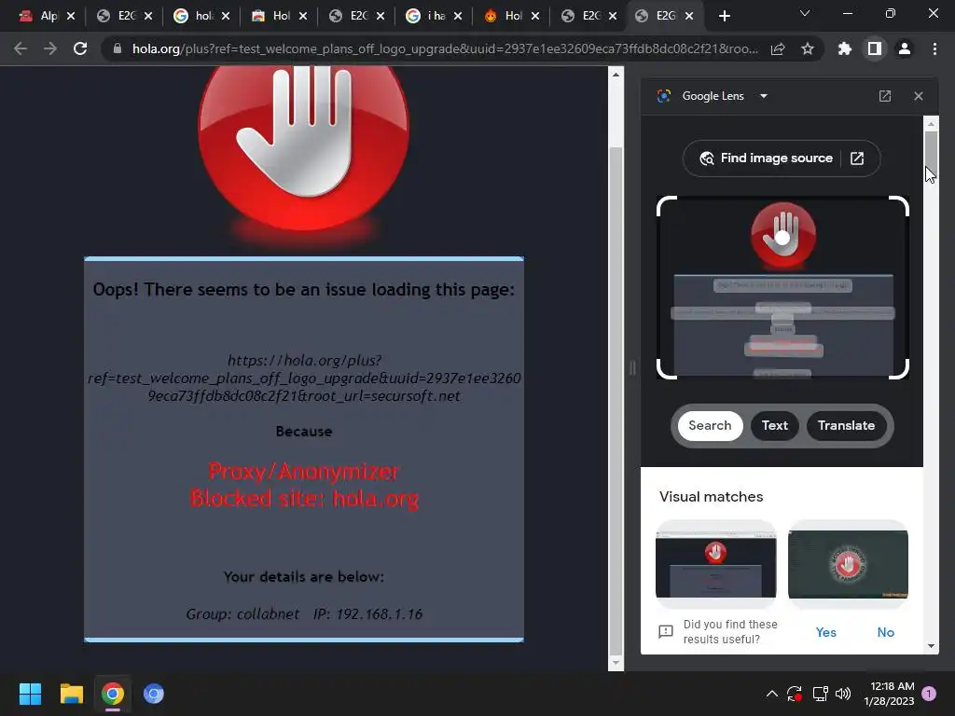Viewport: 955px width, 716px height.
Task: Open the second visual match thumbnail
Action: (x=848, y=564)
